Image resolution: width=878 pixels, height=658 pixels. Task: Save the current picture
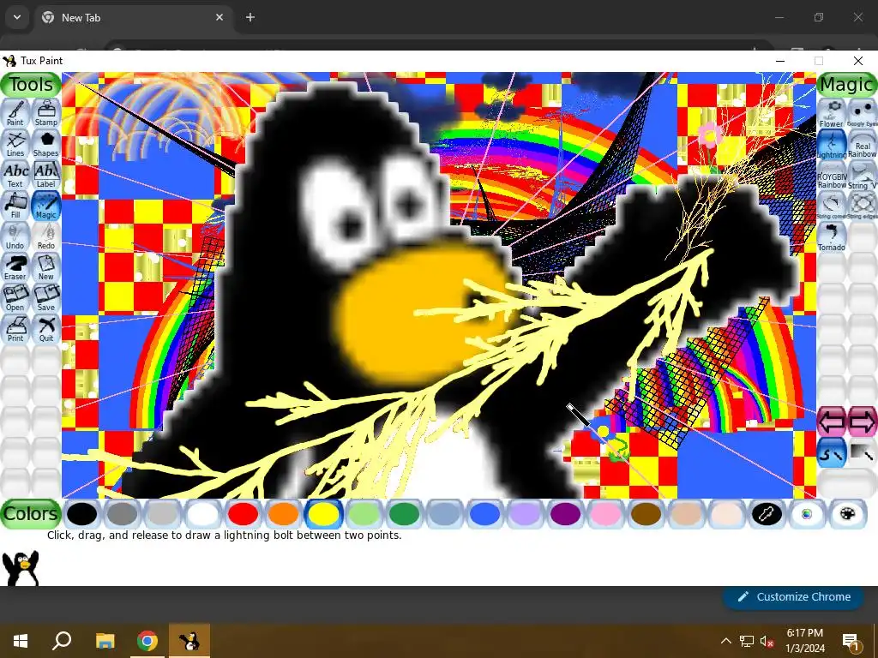[x=46, y=297]
